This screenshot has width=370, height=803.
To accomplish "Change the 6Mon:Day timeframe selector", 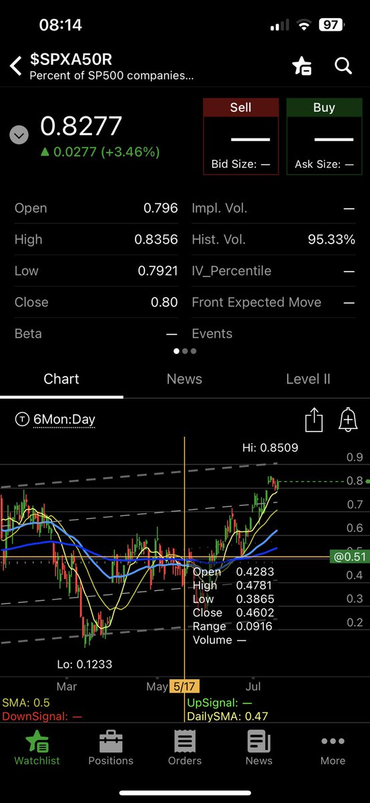I will (55, 420).
